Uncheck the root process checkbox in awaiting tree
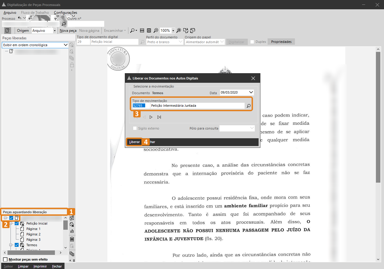384x269 pixels. (11, 218)
